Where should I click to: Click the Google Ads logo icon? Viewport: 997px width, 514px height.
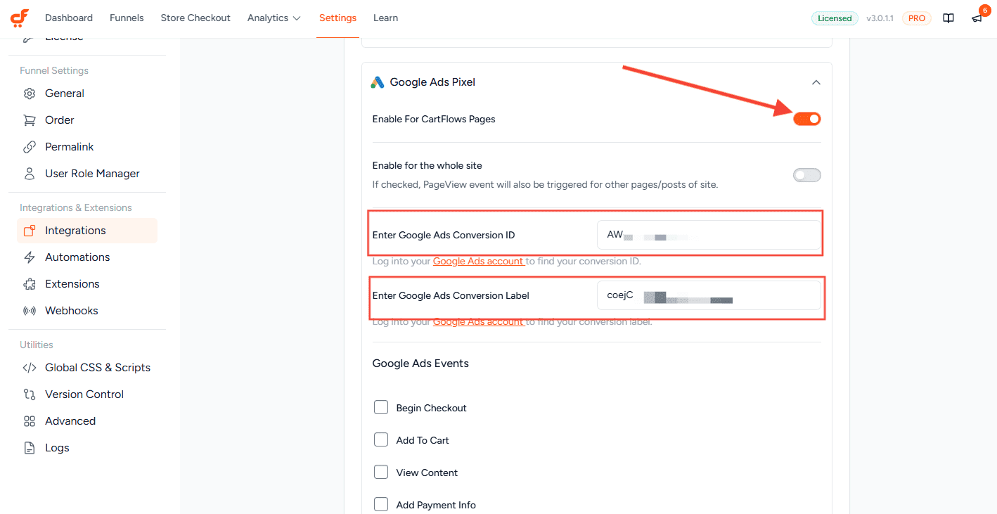[378, 82]
